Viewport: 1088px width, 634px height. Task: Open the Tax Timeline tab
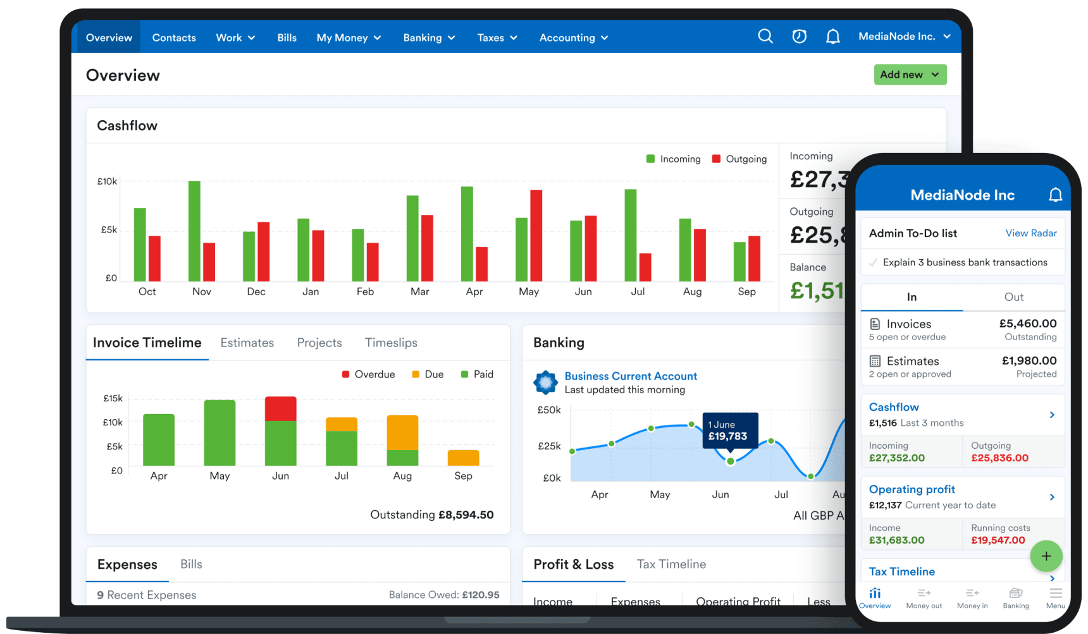coord(671,564)
